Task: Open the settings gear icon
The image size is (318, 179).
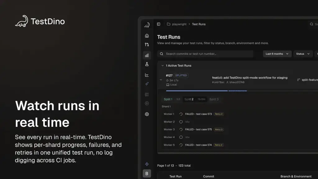Action: pos(147,114)
